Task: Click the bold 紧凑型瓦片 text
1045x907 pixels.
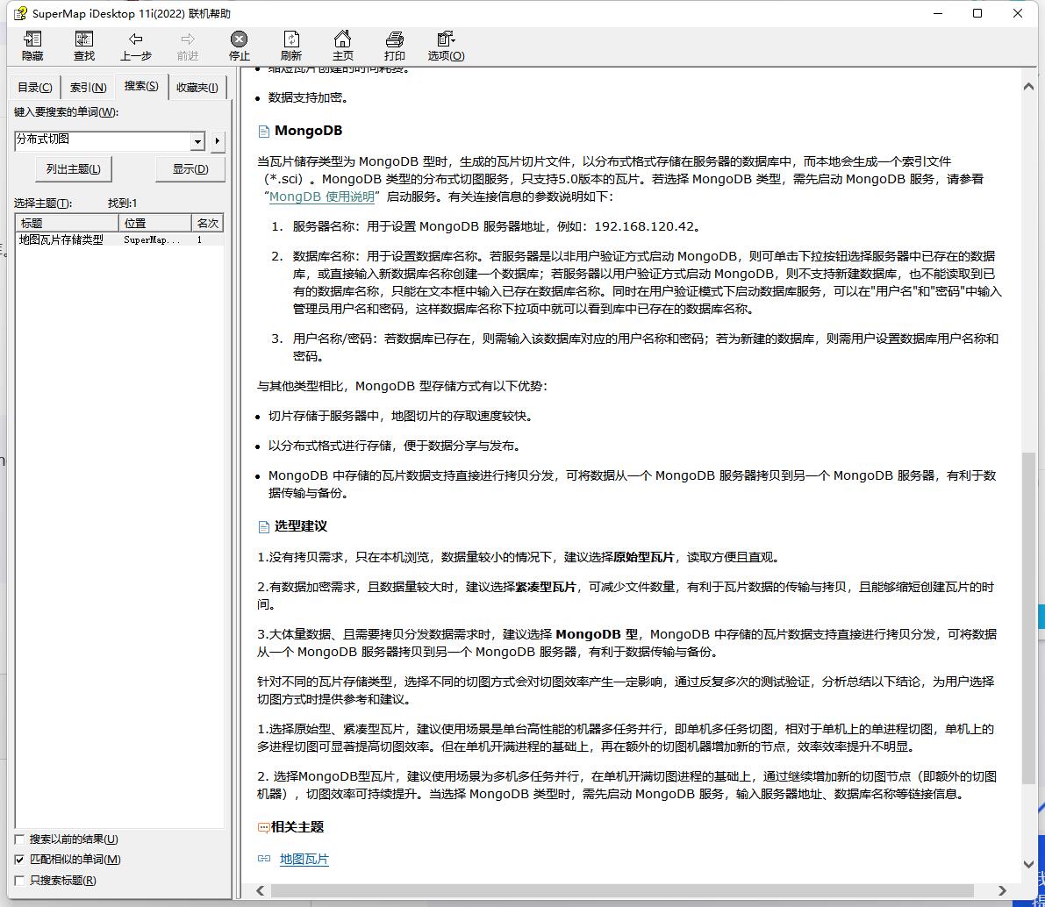Action: (x=546, y=587)
